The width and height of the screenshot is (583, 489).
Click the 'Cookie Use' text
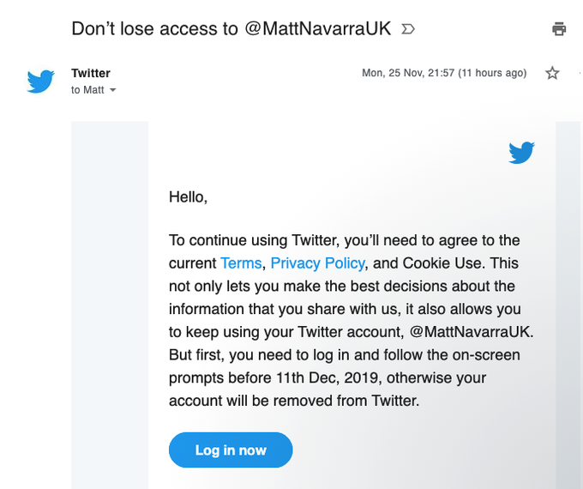(x=442, y=263)
